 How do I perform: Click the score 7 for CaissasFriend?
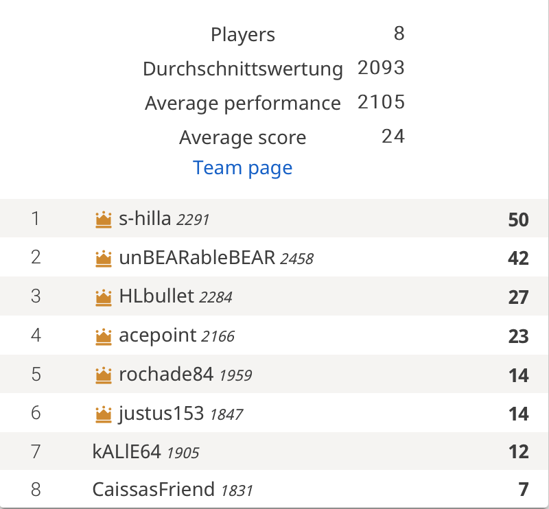coord(524,489)
